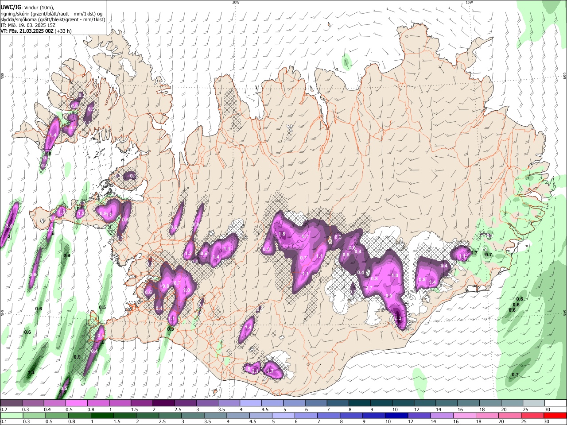Click the '1.8' snowfall value on the map

[281, 234]
